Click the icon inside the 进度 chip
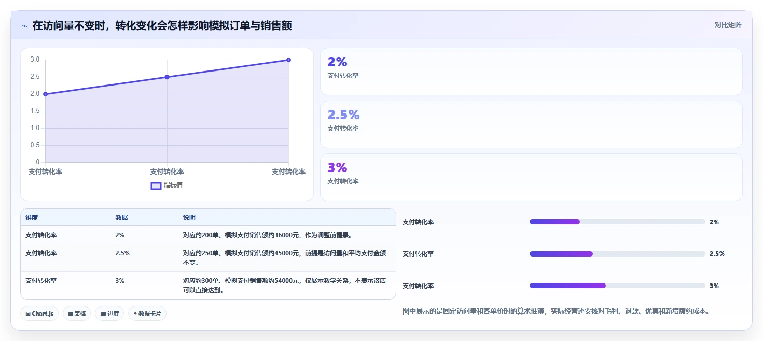Image resolution: width=763 pixels, height=341 pixels. (103, 314)
